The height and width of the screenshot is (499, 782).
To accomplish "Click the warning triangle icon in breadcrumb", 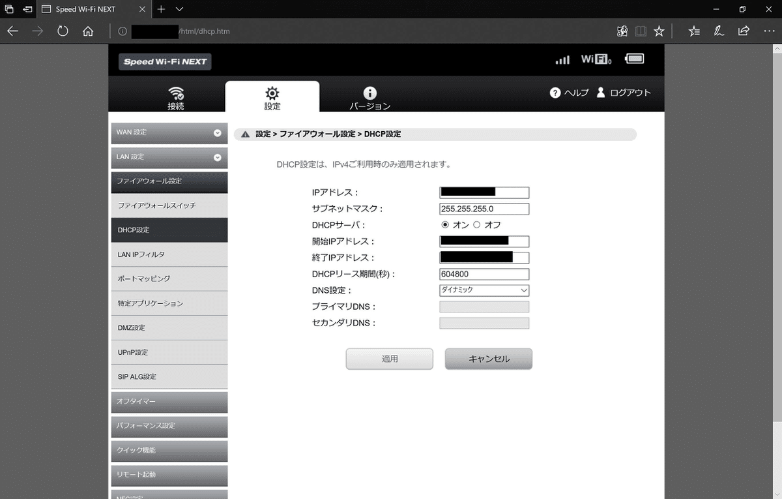I will coord(245,134).
